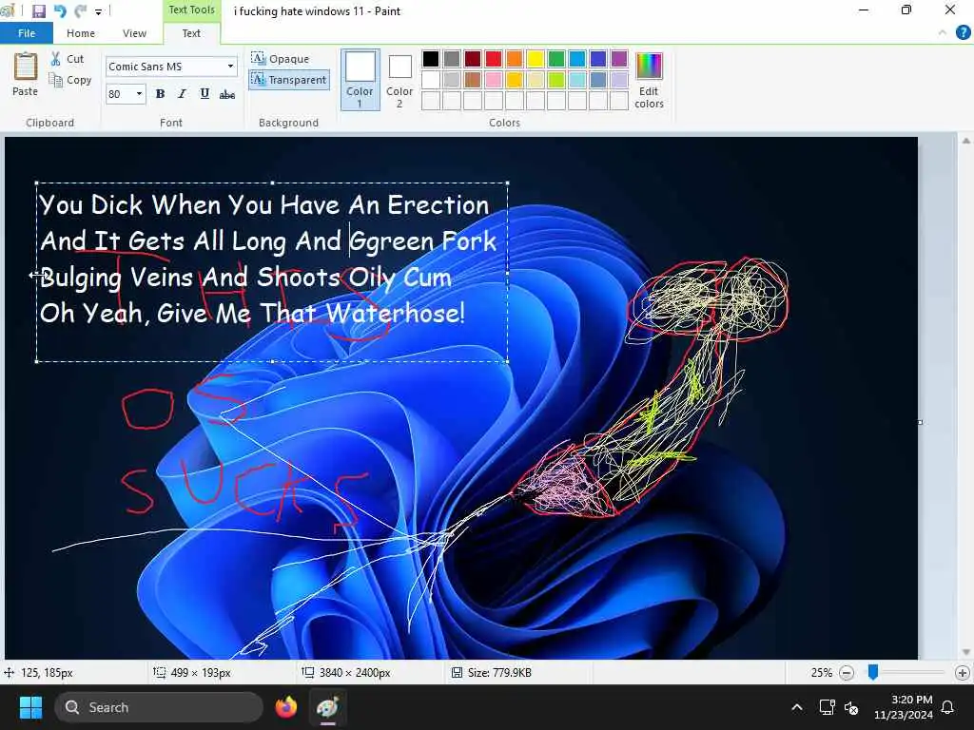Click the zoom slider handle
This screenshot has height=730, width=974.
coord(873,672)
